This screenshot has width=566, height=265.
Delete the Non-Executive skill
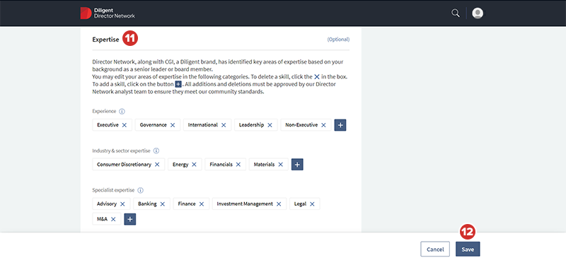(x=323, y=125)
